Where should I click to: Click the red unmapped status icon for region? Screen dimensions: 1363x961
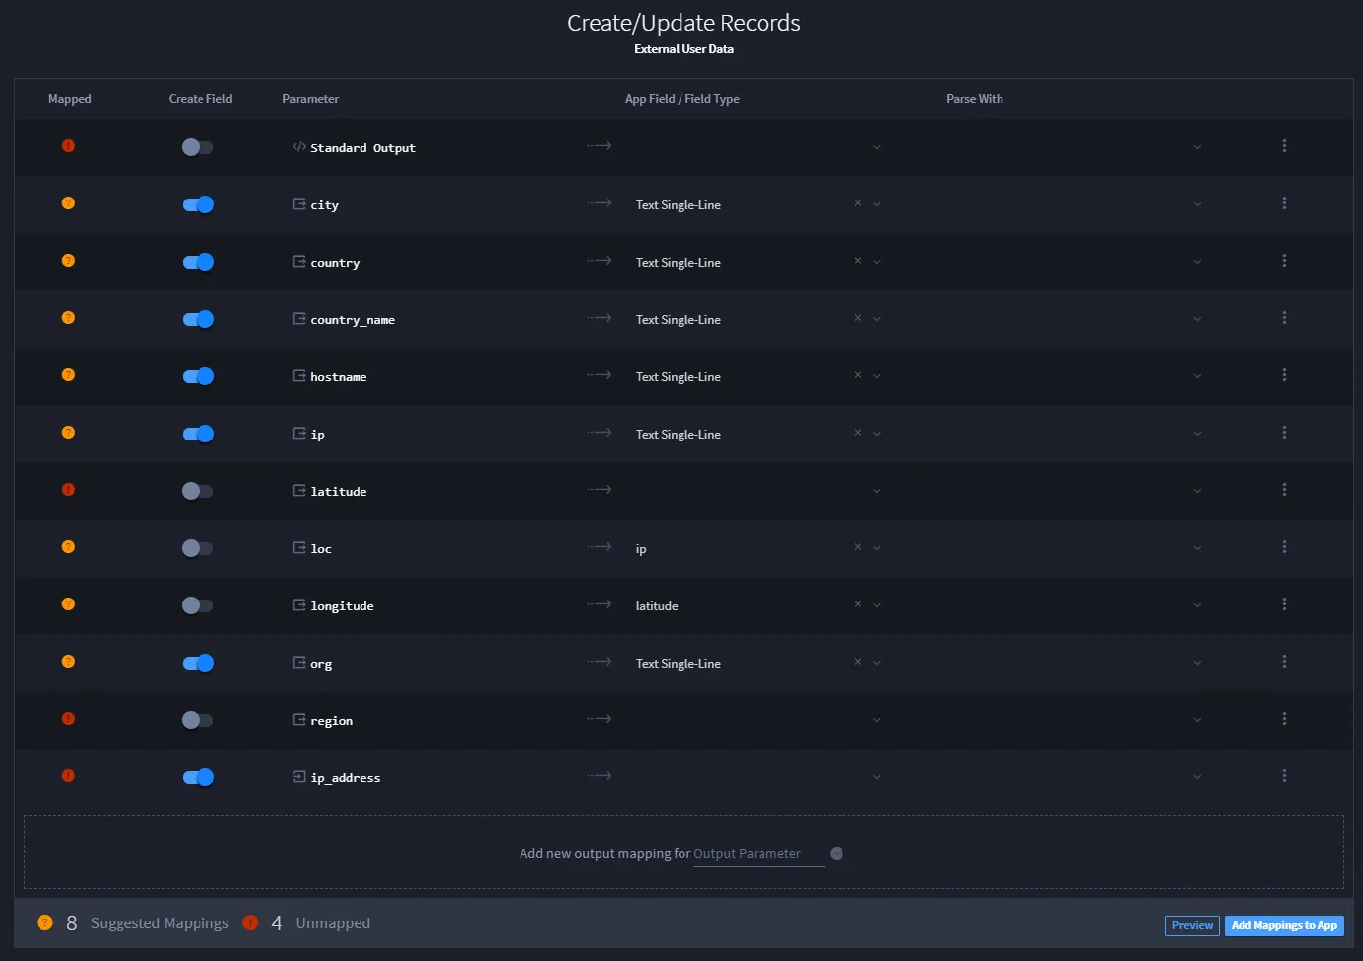(x=68, y=719)
